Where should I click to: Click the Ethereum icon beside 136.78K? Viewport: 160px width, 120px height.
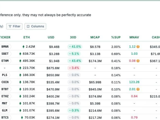pos(20,82)
